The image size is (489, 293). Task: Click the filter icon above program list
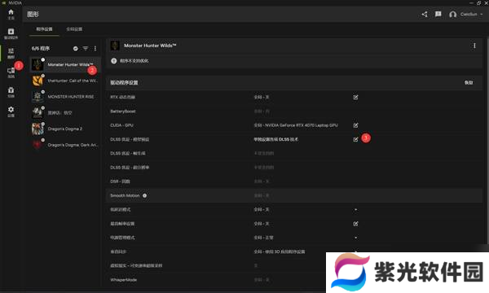coord(86,48)
